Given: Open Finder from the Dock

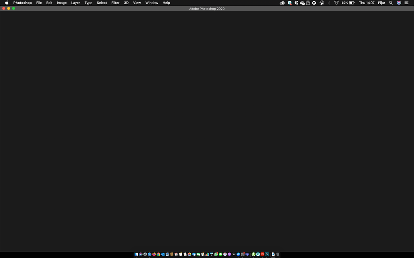Looking at the screenshot, I should (136, 254).
